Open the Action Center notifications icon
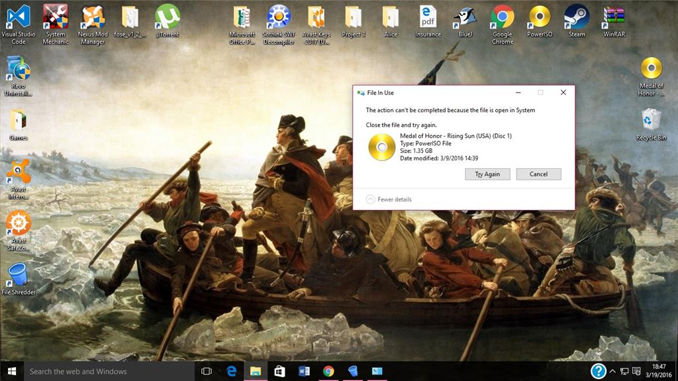 tap(636, 371)
